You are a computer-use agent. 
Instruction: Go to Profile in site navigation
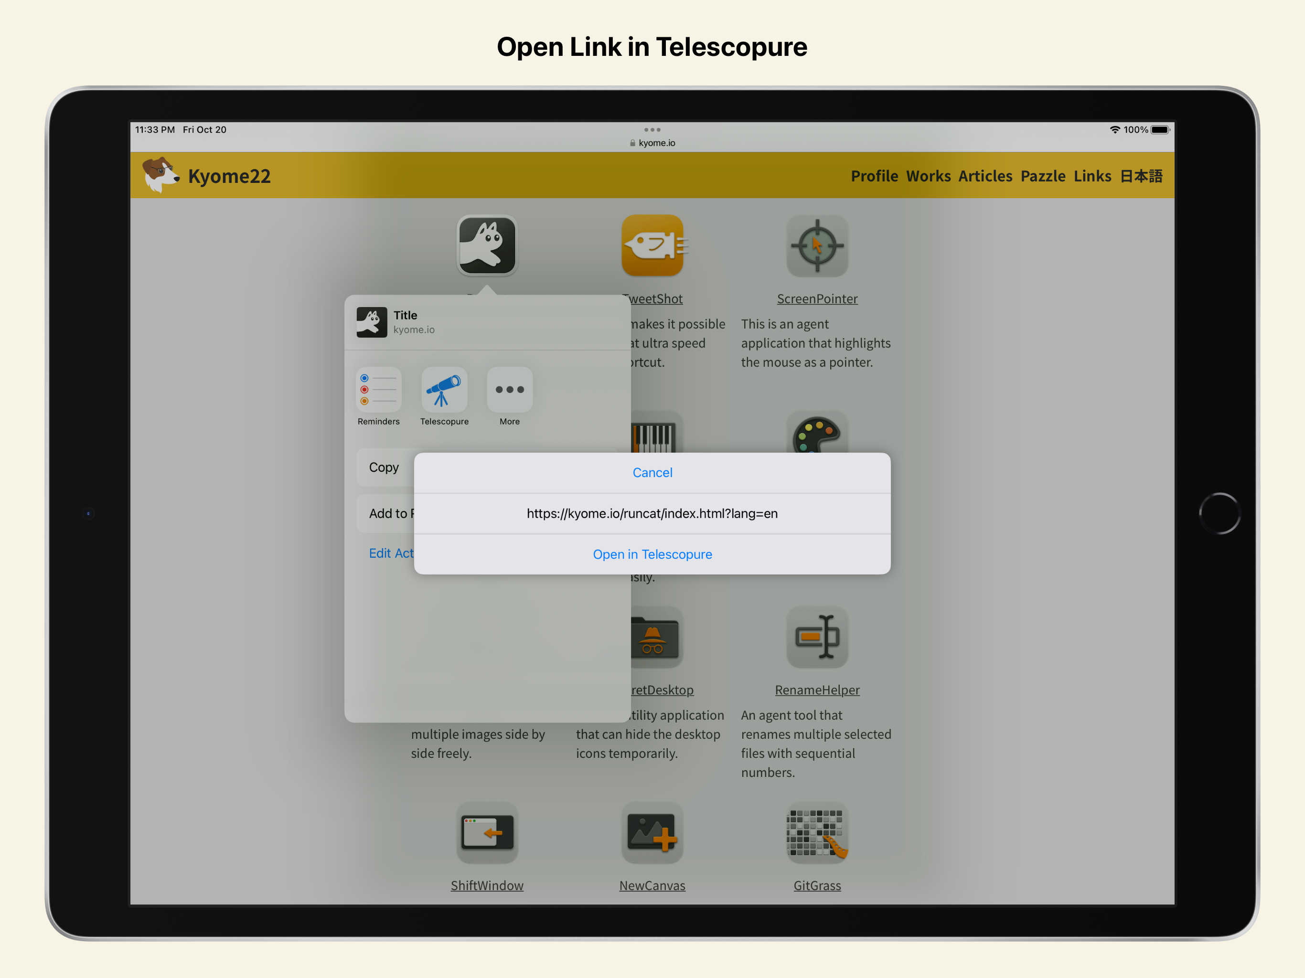(x=874, y=176)
